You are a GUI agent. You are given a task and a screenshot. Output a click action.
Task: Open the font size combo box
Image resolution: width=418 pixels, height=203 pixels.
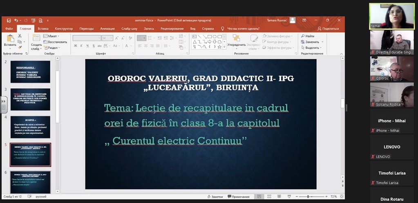coord(108,38)
